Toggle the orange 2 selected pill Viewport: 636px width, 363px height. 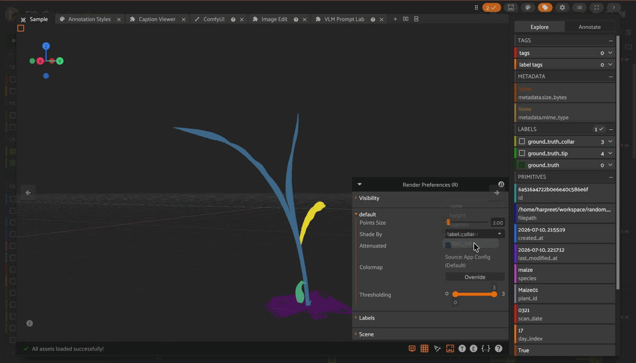point(491,7)
